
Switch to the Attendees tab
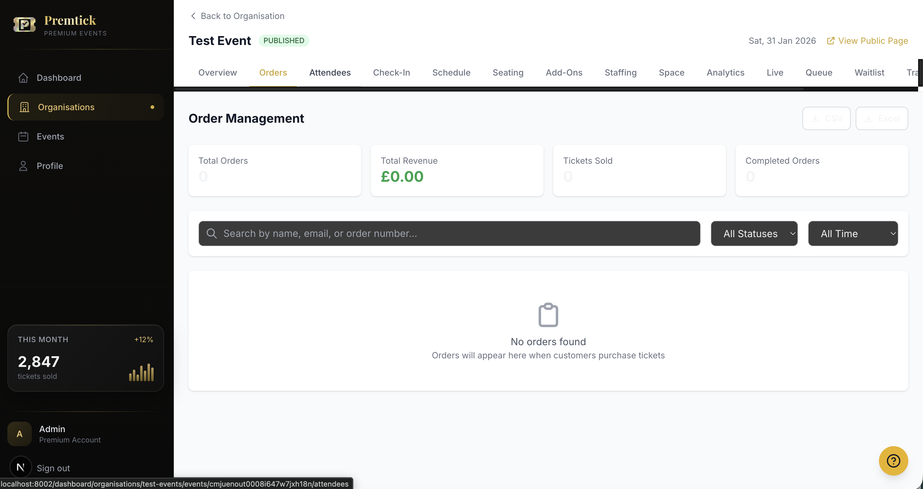coord(330,73)
